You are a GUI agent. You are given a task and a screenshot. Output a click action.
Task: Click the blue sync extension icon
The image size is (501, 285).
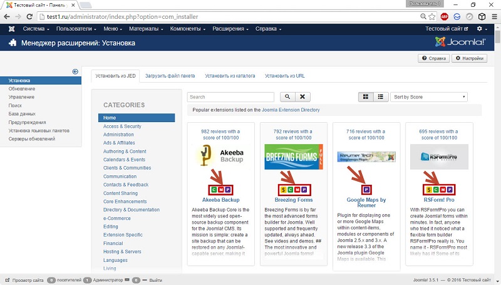coord(457,17)
